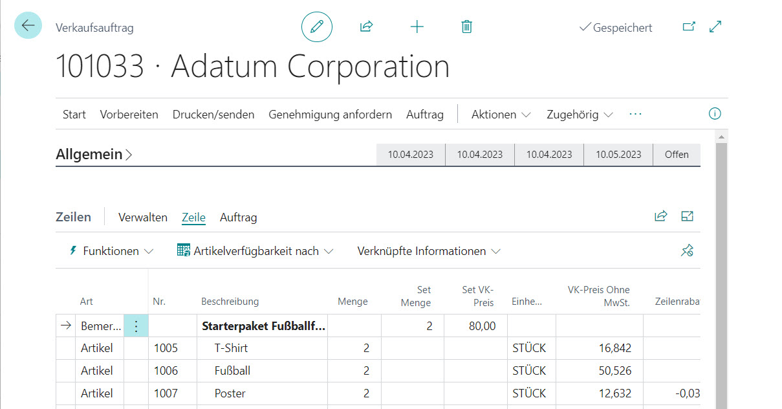This screenshot has width=782, height=409.
Task: Open the Funktionen dropdown
Action: (x=111, y=251)
